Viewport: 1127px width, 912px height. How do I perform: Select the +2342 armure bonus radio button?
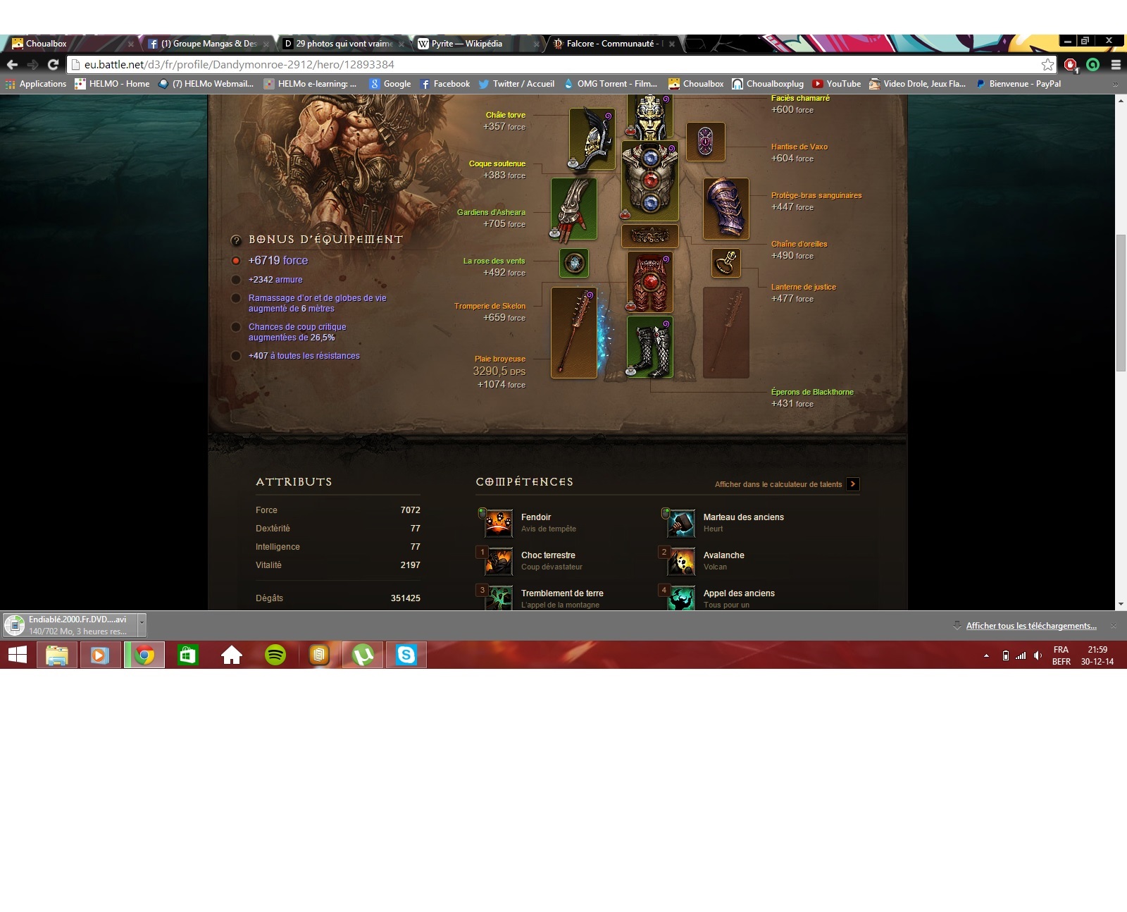(x=236, y=280)
